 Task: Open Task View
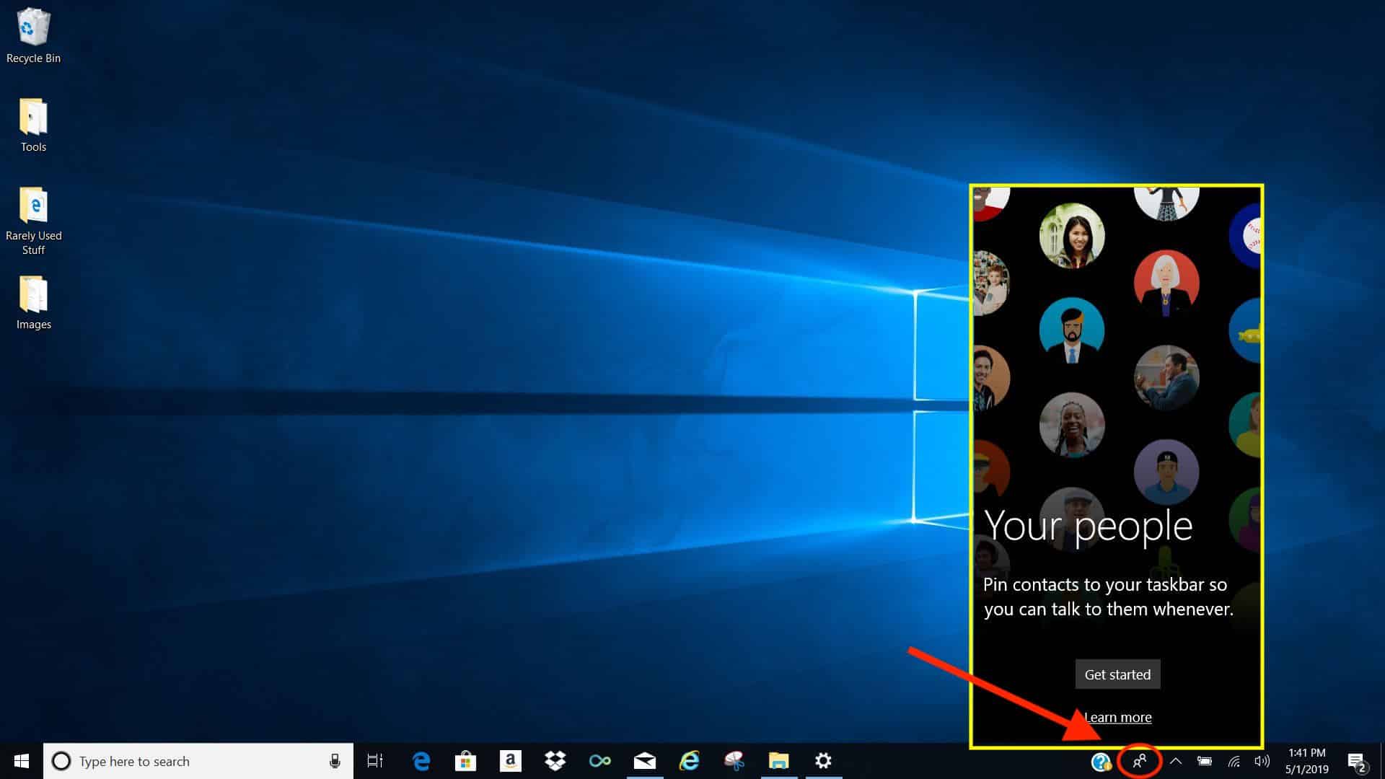click(375, 761)
